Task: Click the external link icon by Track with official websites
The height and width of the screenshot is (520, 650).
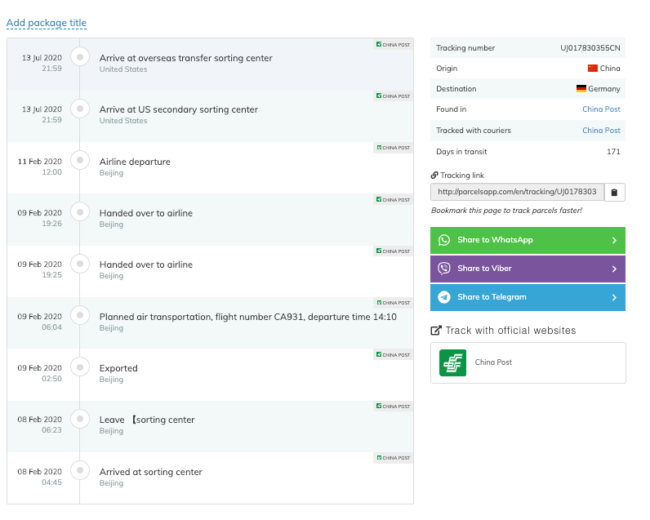Action: coord(436,331)
